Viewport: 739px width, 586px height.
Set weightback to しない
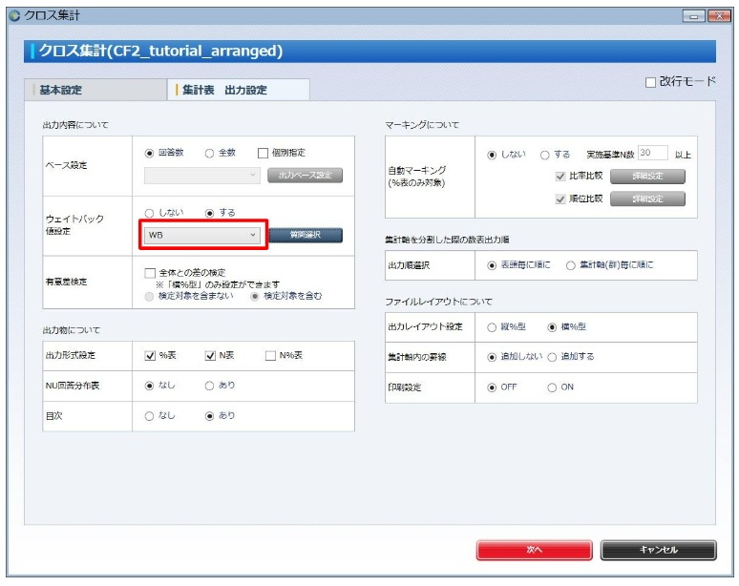(x=149, y=213)
